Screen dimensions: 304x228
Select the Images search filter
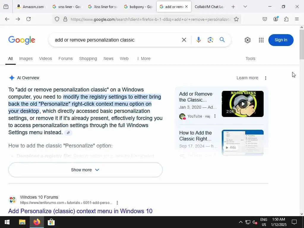[26, 58]
